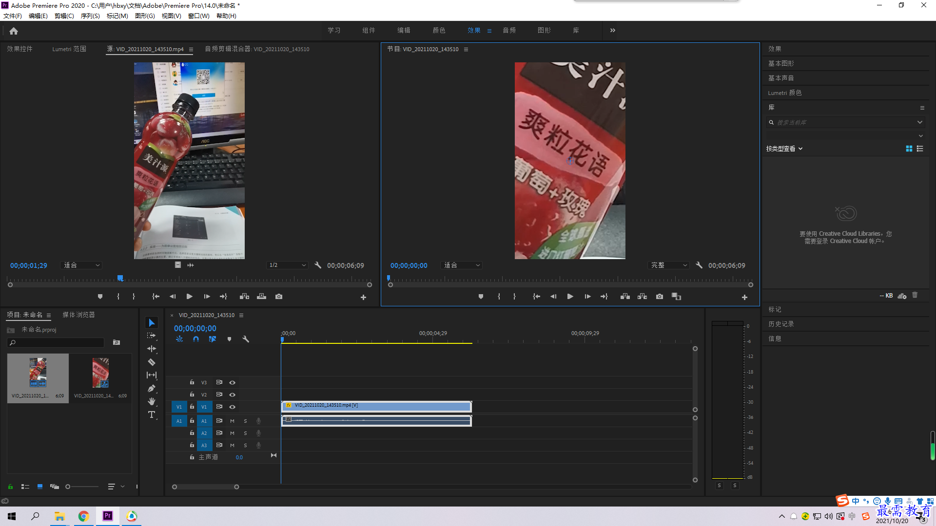Image resolution: width=936 pixels, height=526 pixels.
Task: Select the Selection tool arrow
Action: [152, 323]
